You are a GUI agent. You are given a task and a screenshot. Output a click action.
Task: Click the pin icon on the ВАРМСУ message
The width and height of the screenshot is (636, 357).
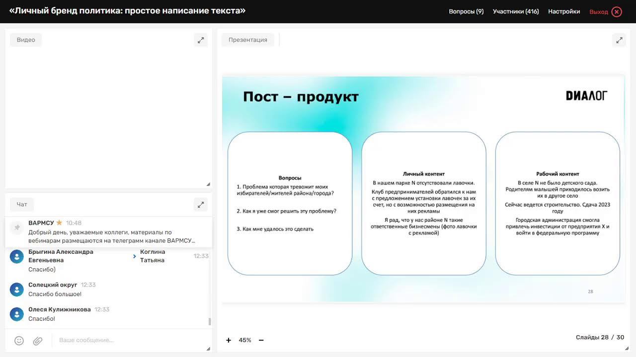coord(17,228)
